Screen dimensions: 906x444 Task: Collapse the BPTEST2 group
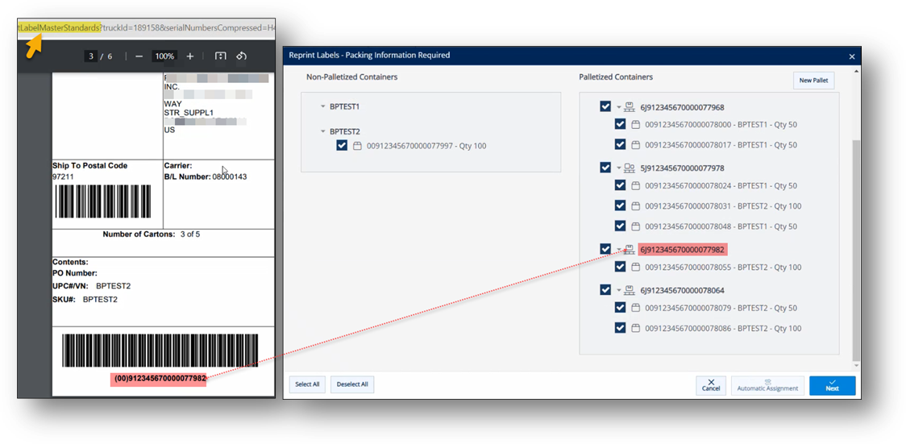click(x=323, y=131)
